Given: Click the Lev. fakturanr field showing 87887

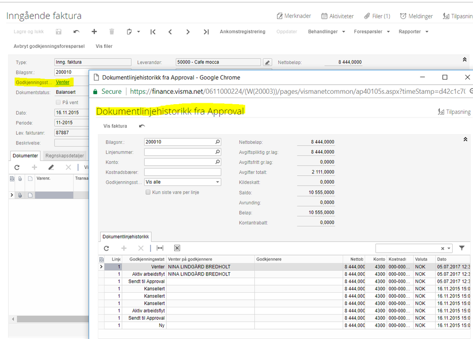Looking at the screenshot, I should click(x=71, y=133).
